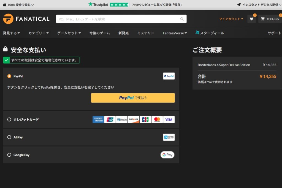Click the Mastercard icon
The image size is (282, 188).
pos(157,119)
